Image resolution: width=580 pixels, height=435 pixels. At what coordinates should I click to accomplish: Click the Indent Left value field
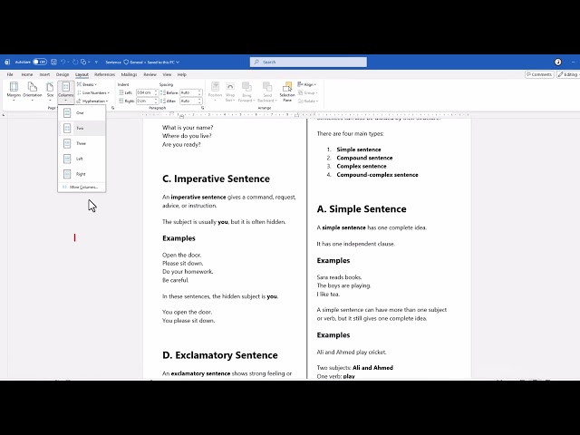pyautogui.click(x=145, y=92)
